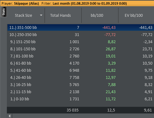Sort by Total Hands column header

click(60, 16)
